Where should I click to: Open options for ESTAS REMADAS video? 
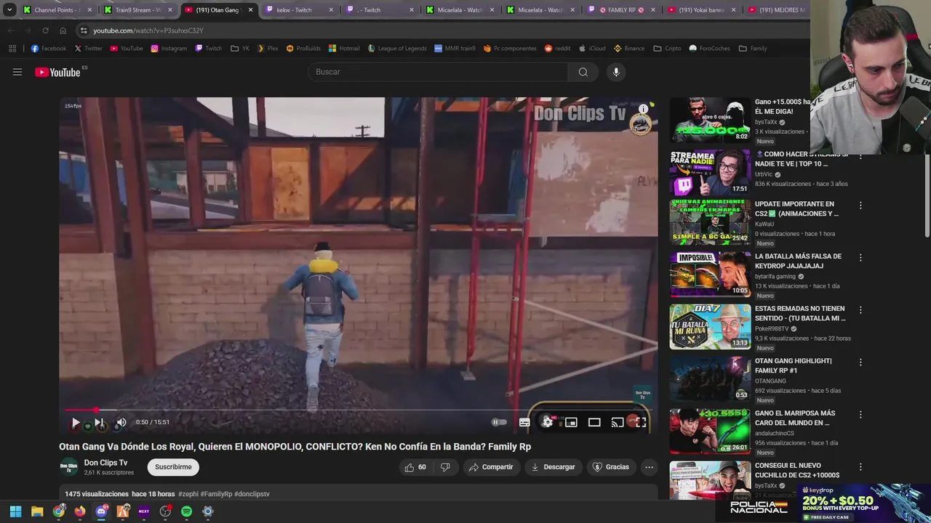click(x=860, y=310)
